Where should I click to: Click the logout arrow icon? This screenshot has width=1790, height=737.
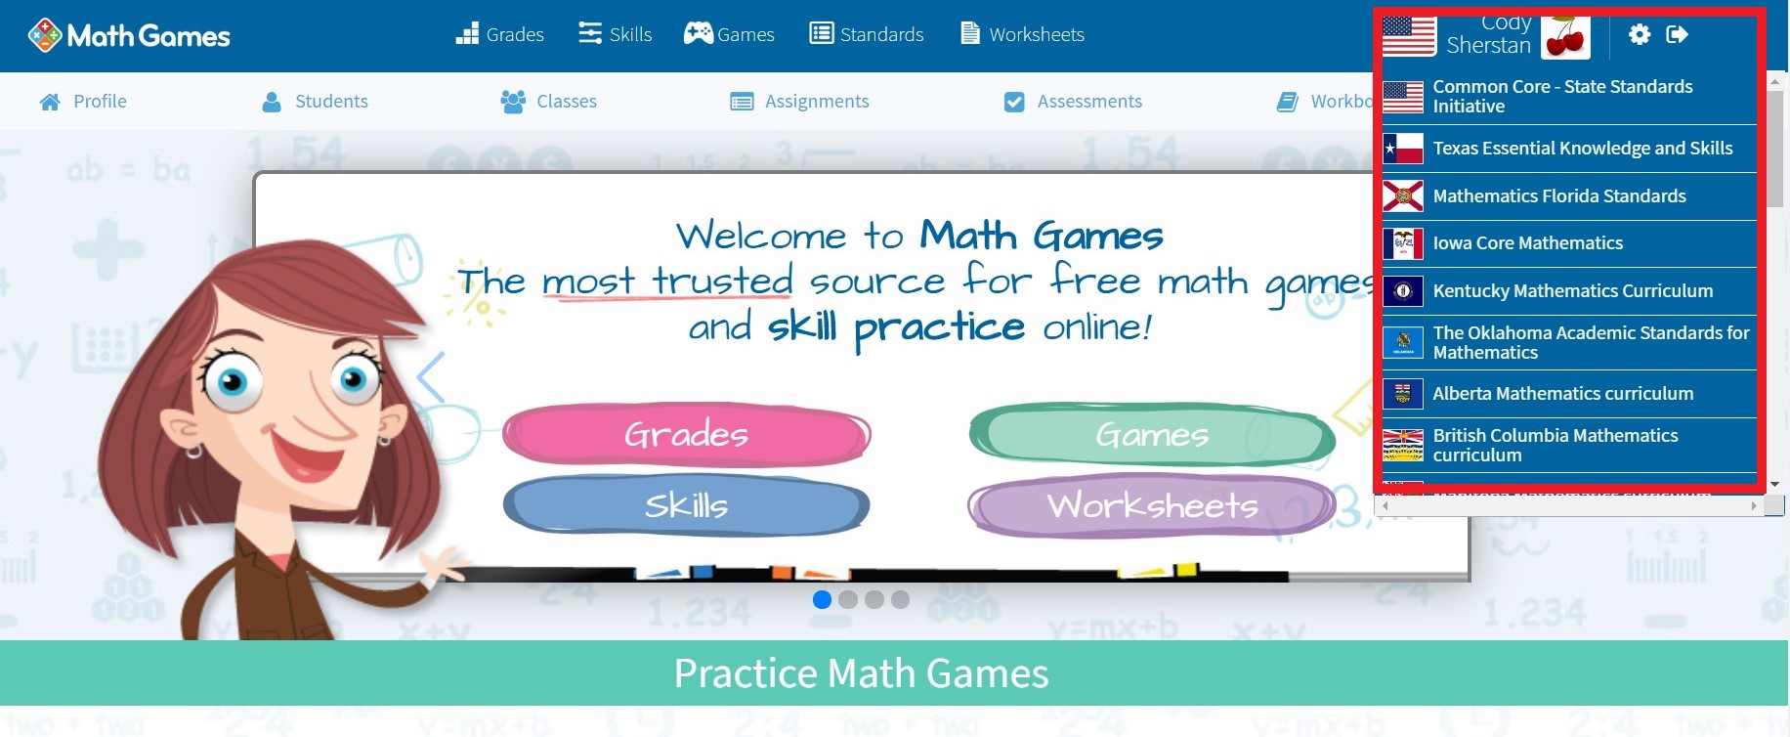click(1678, 35)
